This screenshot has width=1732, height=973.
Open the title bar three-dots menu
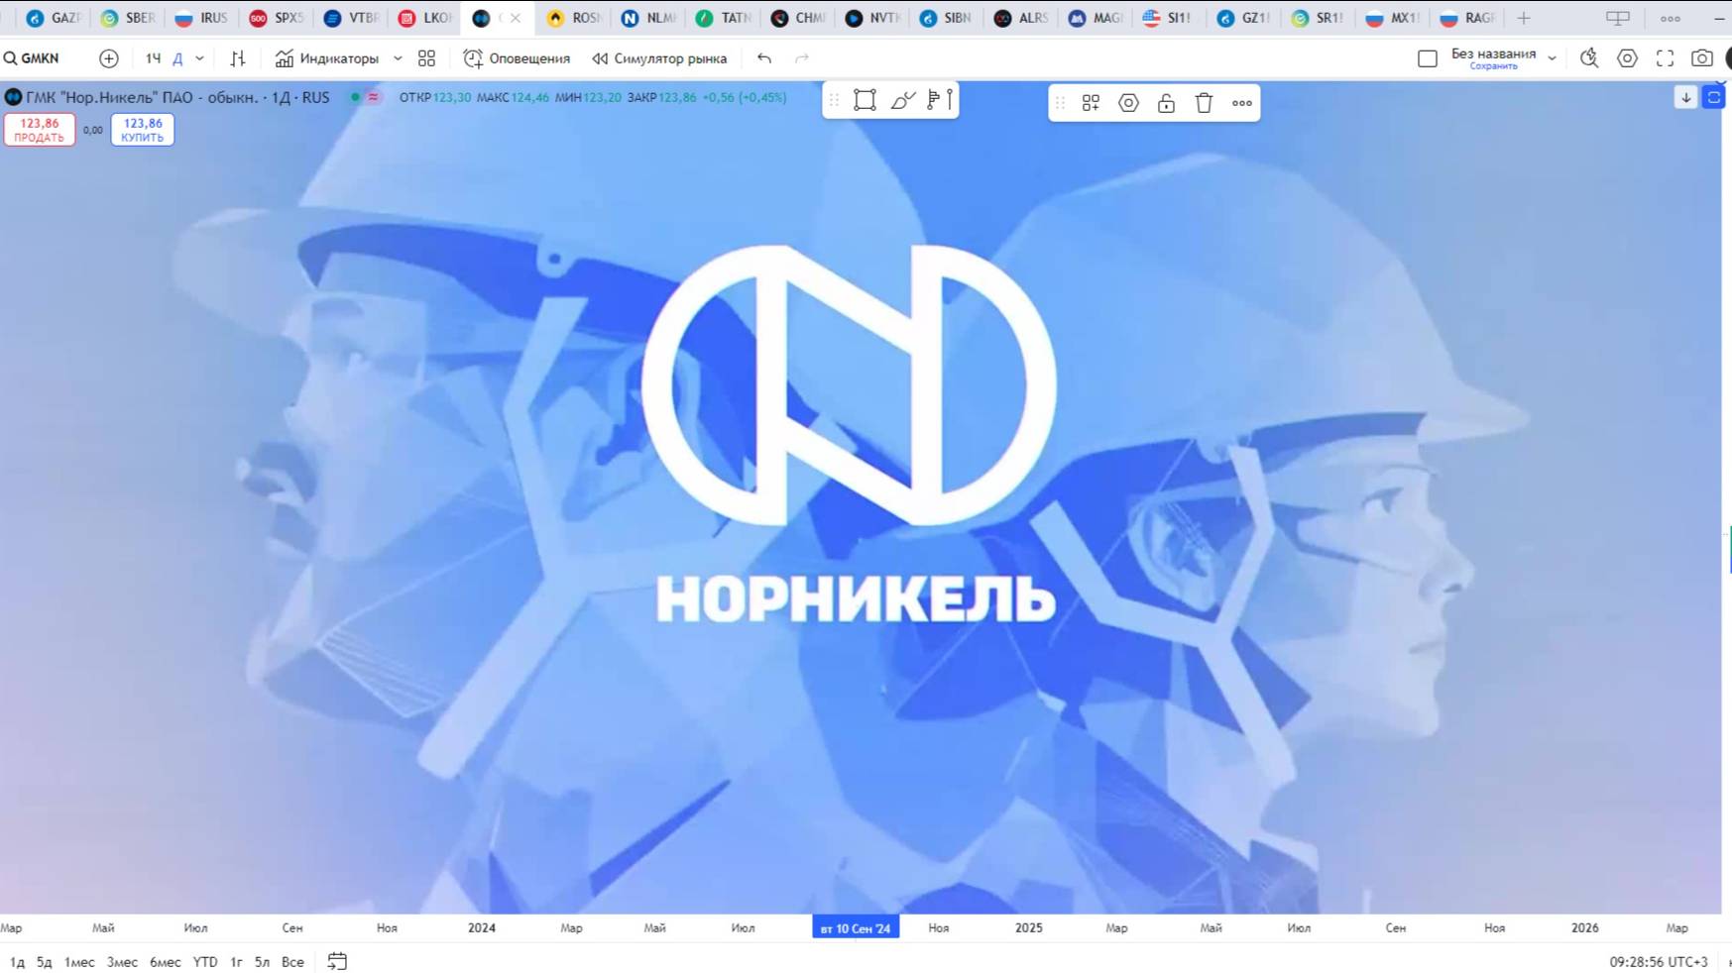pyautogui.click(x=1671, y=18)
